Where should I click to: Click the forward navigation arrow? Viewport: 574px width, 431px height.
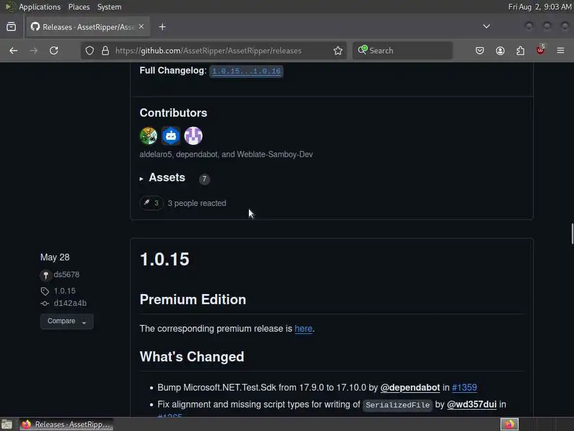34,51
